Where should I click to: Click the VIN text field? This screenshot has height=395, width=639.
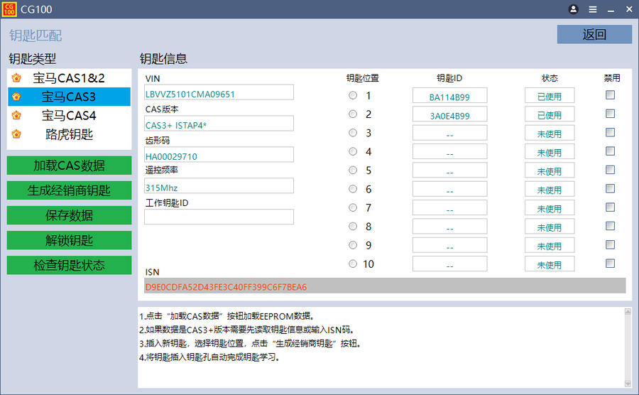click(x=219, y=93)
